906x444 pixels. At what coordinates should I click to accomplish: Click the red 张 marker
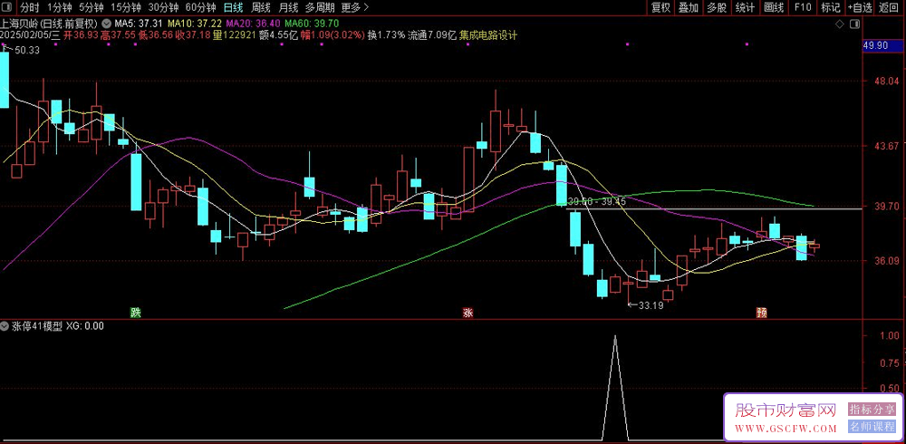[467, 313]
